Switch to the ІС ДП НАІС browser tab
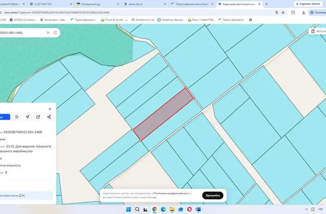Screen dimensions: 326x214 click(50, 4)
